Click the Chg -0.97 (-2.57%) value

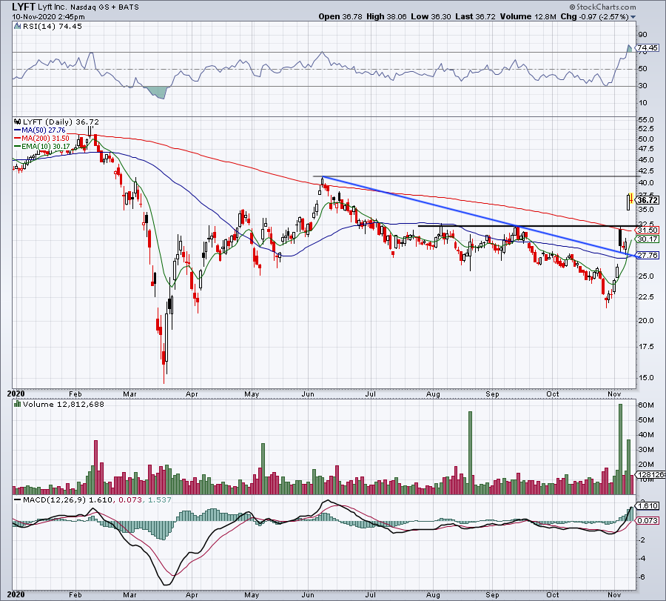(x=594, y=16)
